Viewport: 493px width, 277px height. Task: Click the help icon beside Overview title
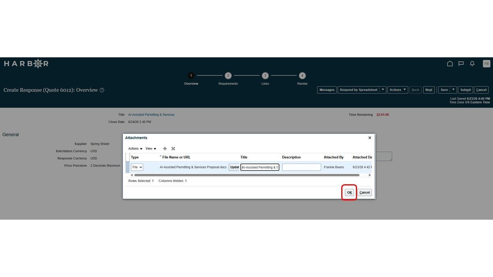click(102, 90)
